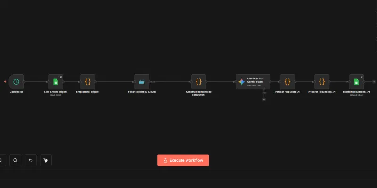Click the 'read: sheet' subtitle text
The image size is (377, 188).
pyautogui.click(x=56, y=95)
